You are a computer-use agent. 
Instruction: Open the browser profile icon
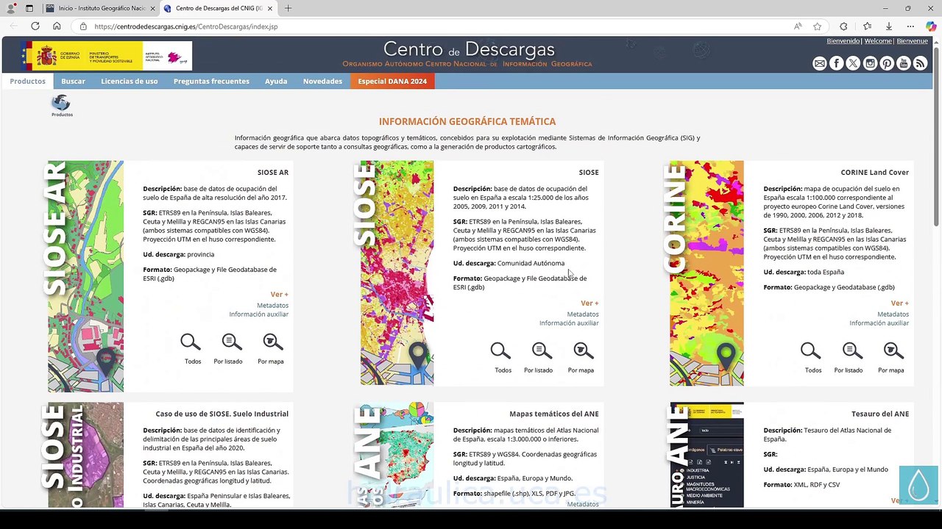pyautogui.click(x=10, y=9)
